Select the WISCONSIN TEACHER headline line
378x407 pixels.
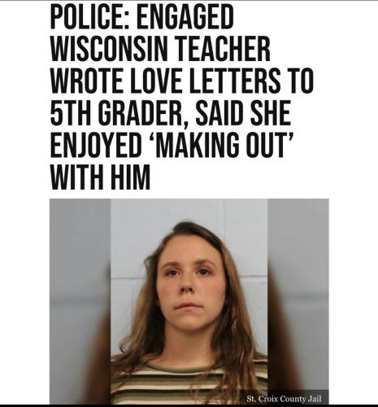tap(160, 50)
